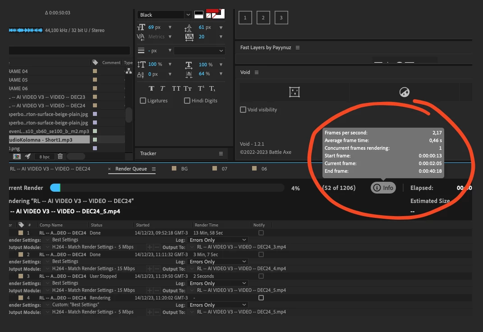Add output module for render item 1

149,247
